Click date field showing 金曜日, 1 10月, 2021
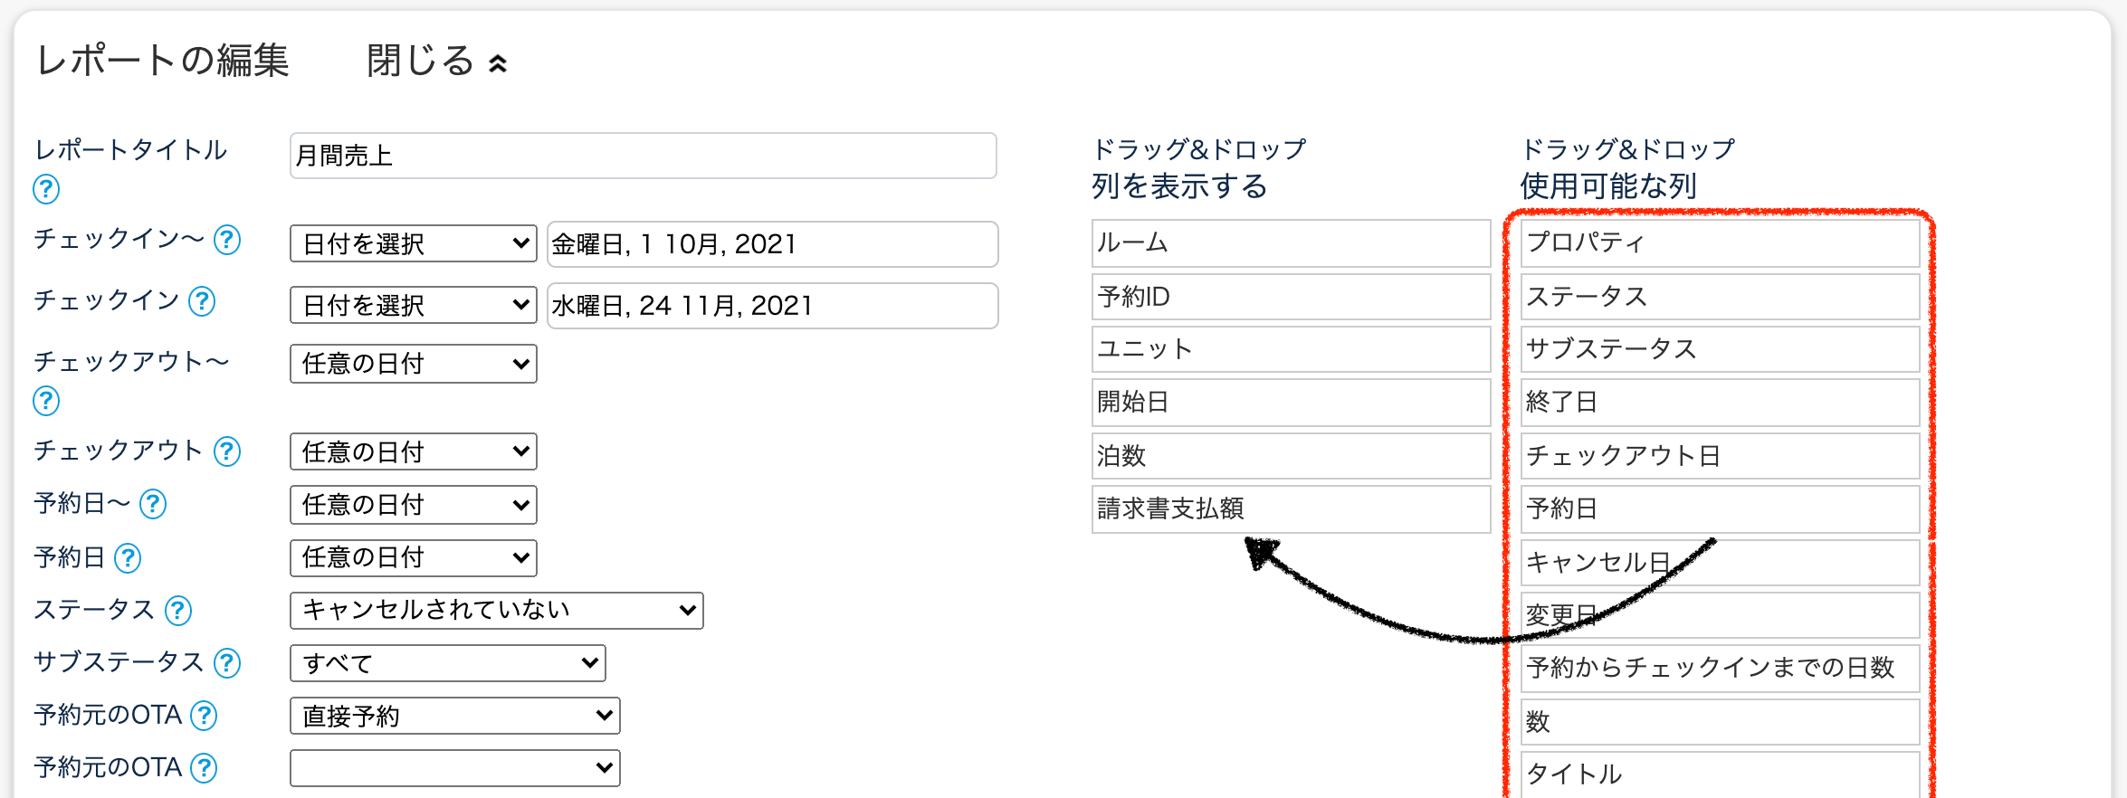The width and height of the screenshot is (2127, 798). (772, 244)
